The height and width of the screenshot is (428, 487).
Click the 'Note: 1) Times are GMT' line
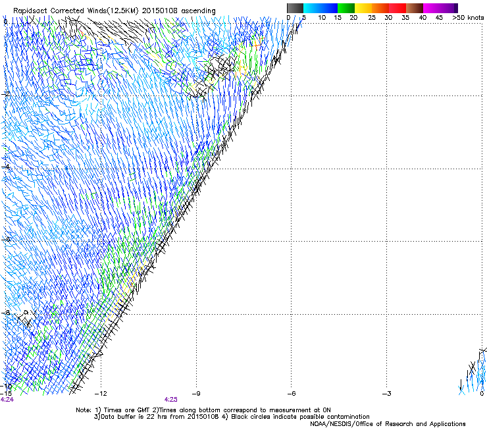point(203,410)
